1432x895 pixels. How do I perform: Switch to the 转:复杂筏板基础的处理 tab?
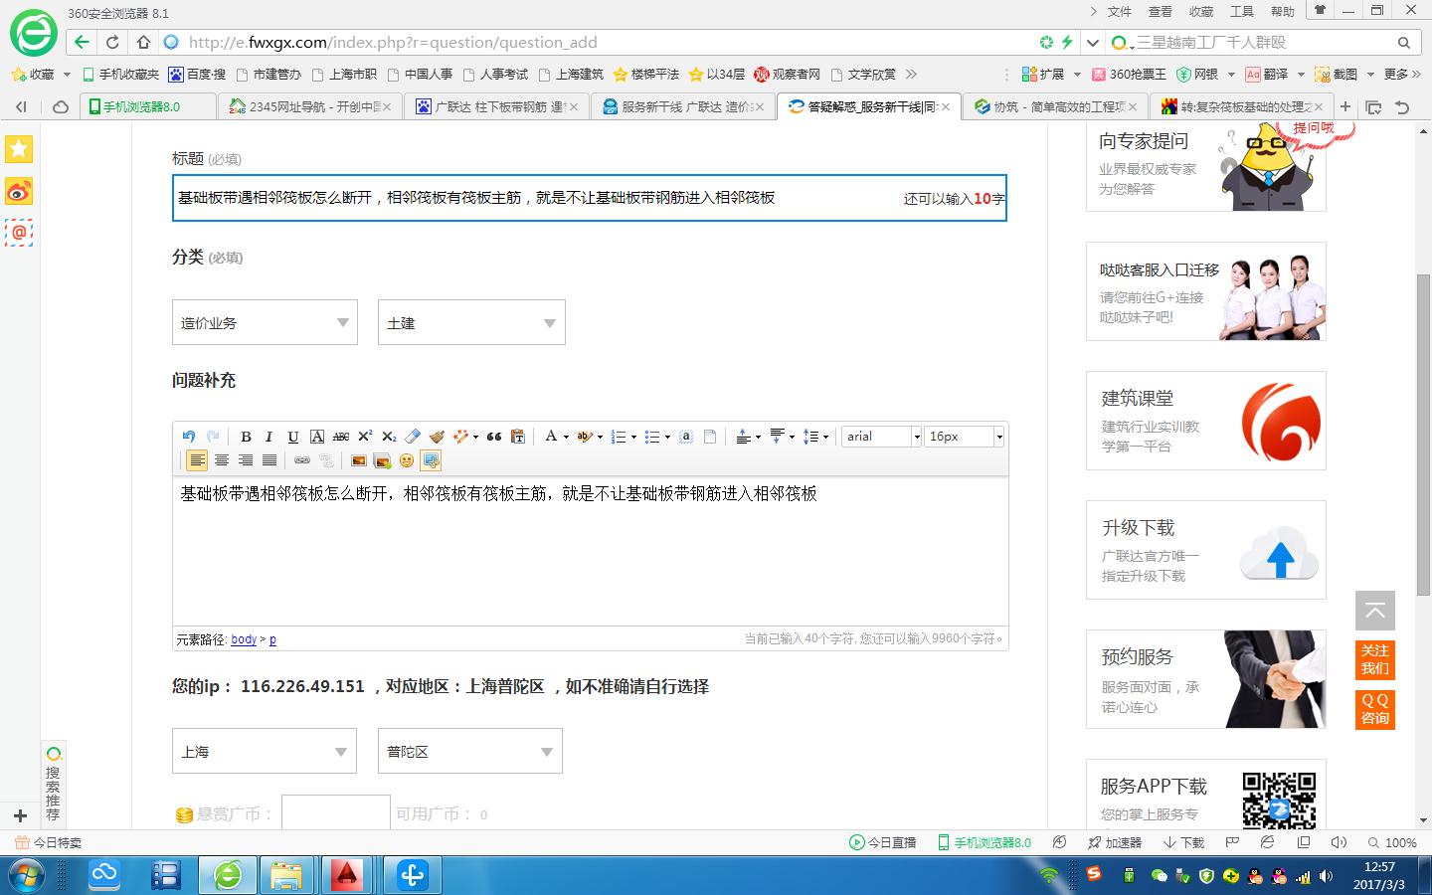[x=1243, y=106]
